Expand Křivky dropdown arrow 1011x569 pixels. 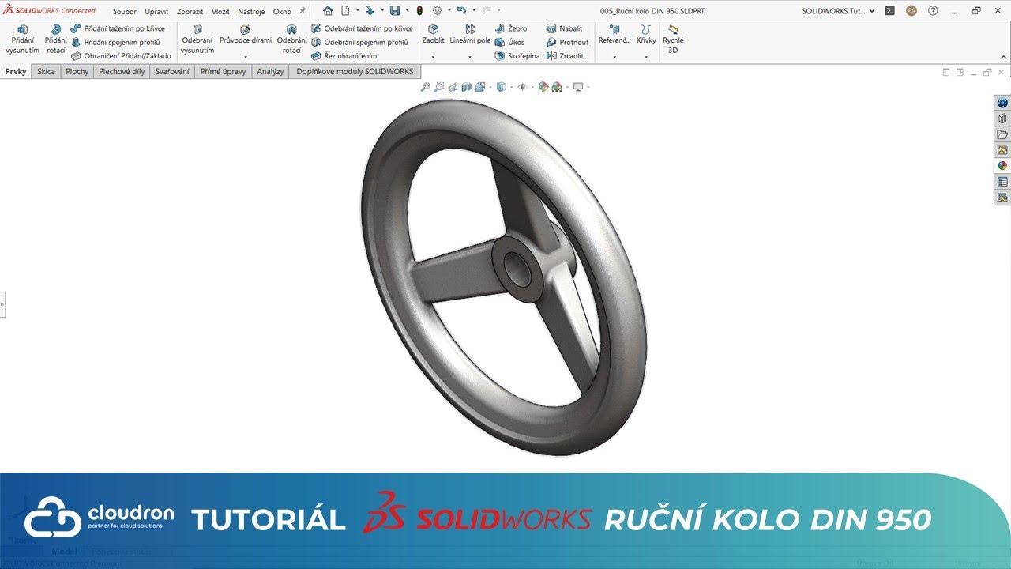(646, 57)
